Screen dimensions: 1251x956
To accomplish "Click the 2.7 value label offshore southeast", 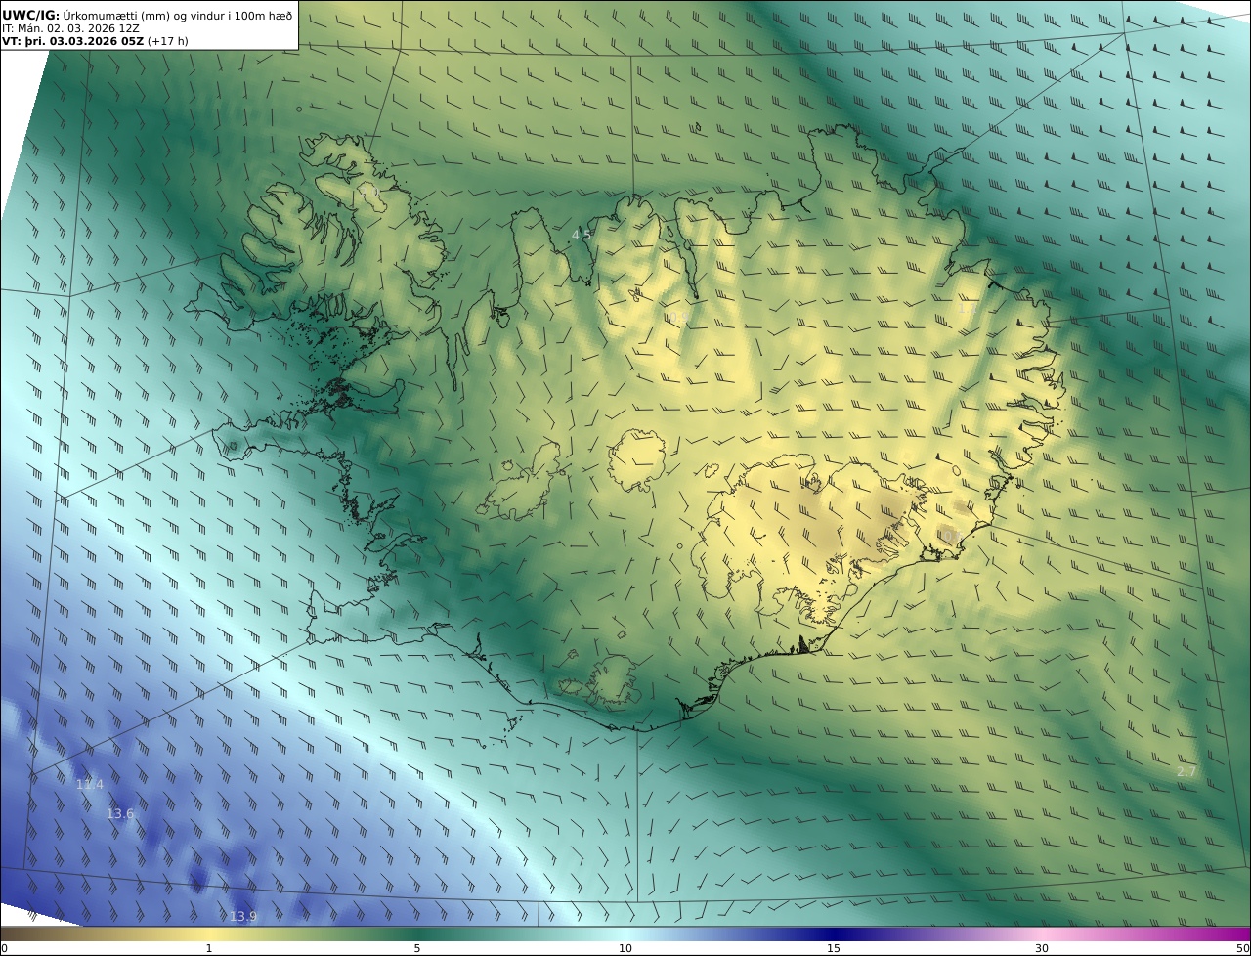I will pos(1186,771).
